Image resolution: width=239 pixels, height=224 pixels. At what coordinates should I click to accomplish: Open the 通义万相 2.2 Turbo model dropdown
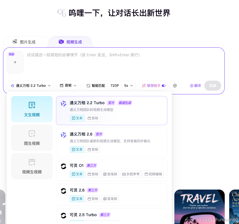point(31,86)
